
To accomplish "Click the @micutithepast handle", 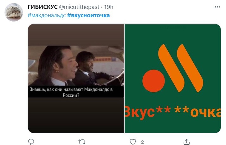I will coord(79,7).
